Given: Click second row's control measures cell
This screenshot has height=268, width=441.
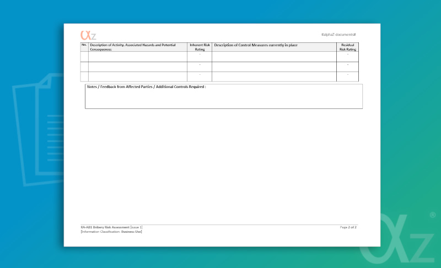Looking at the screenshot, I should click(274, 67).
